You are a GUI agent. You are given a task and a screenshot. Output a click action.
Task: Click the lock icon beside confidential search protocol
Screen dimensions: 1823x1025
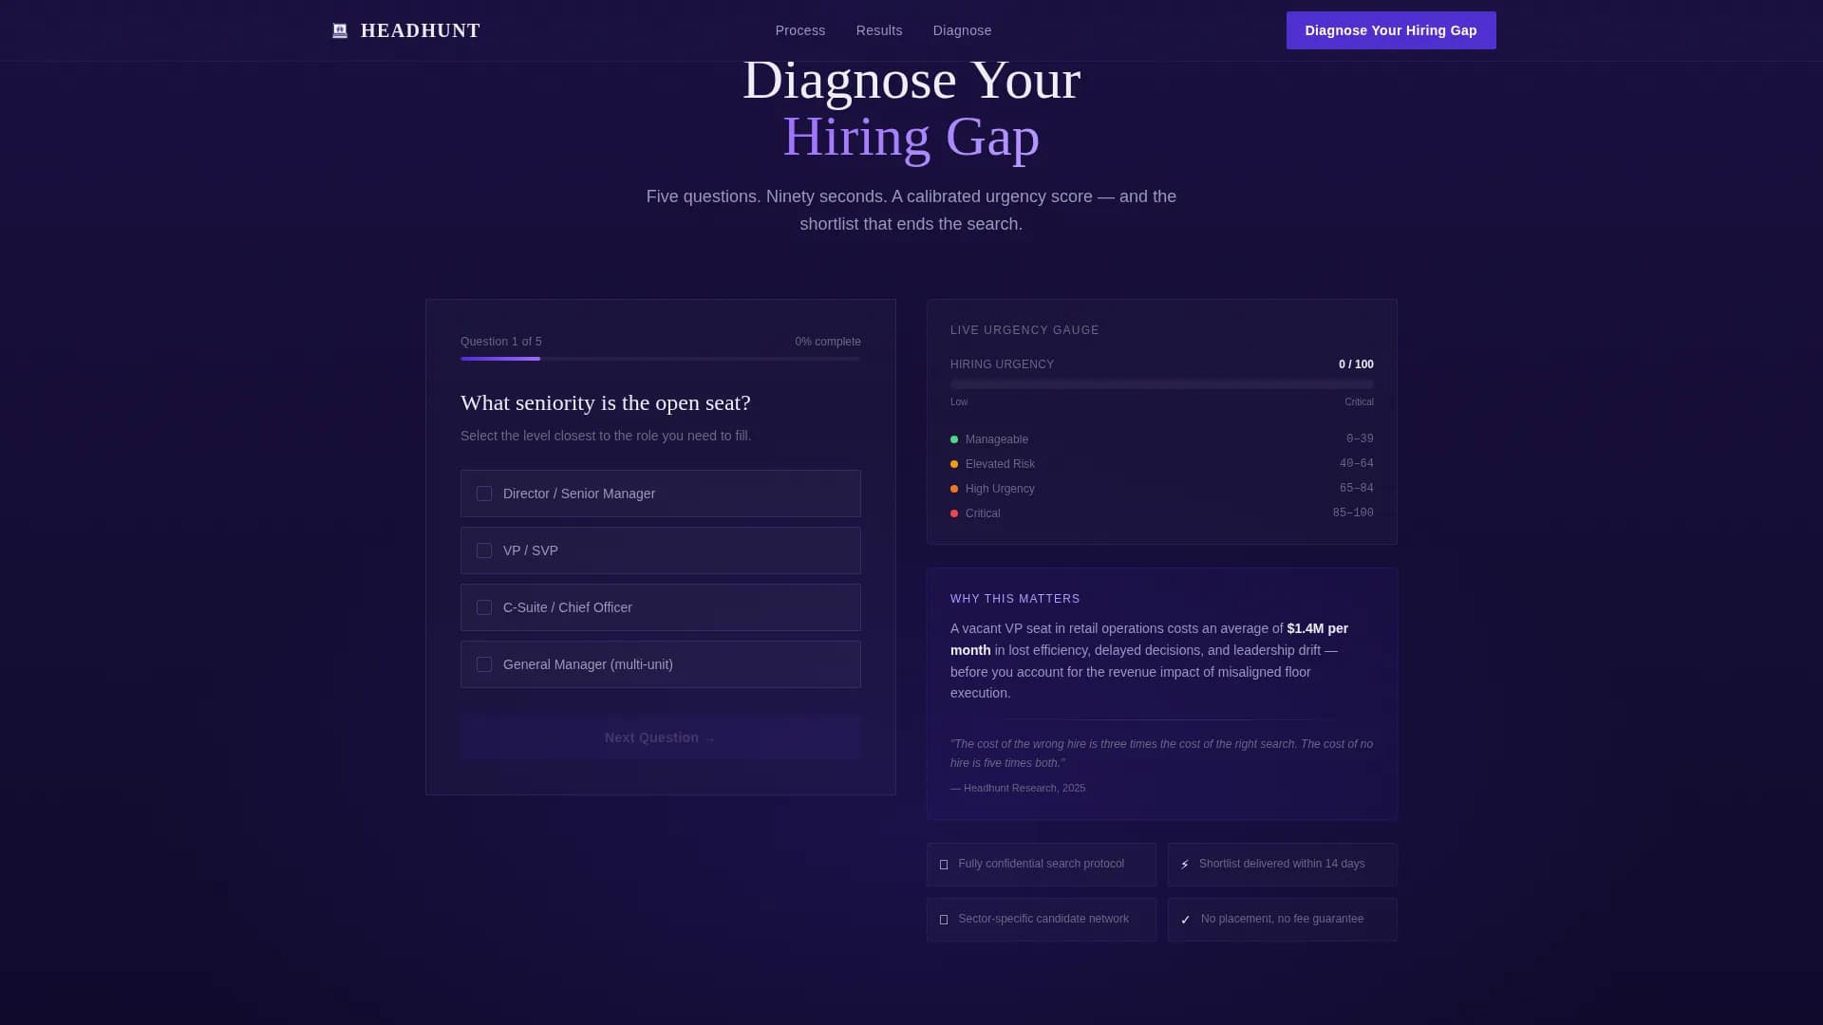(x=944, y=865)
